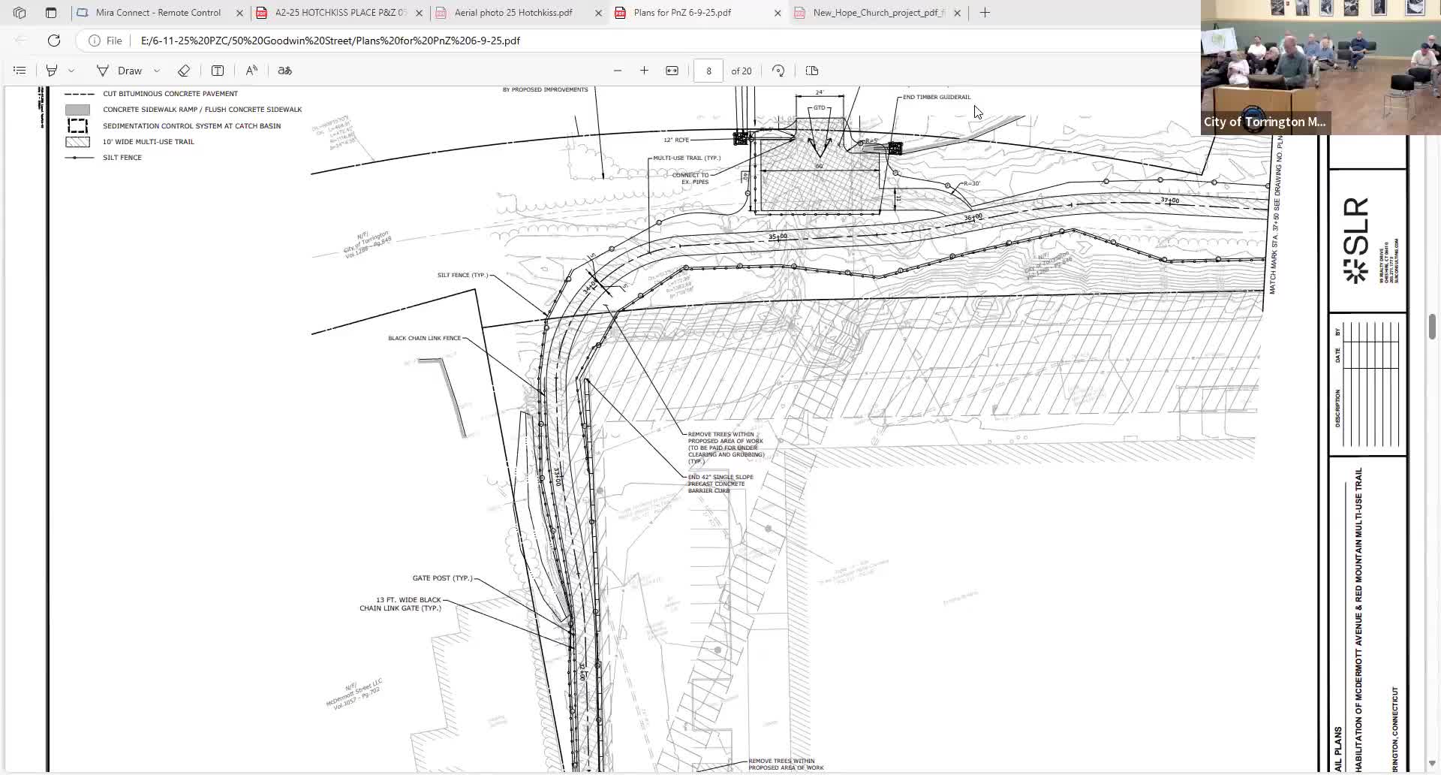This screenshot has width=1441, height=775.
Task: Open a new browser tab
Action: 985,13
